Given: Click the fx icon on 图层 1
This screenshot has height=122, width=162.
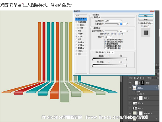Looking at the screenshot, I should [x=156, y=88].
